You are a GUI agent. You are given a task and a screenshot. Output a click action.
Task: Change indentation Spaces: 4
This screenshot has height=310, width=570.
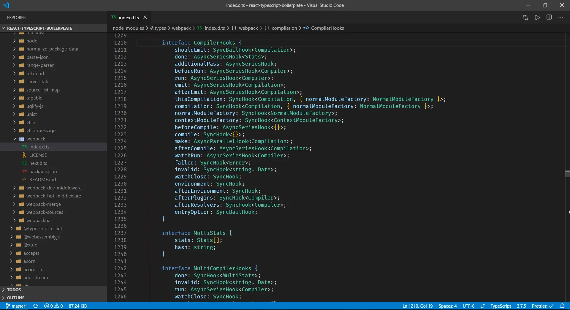tap(448, 306)
